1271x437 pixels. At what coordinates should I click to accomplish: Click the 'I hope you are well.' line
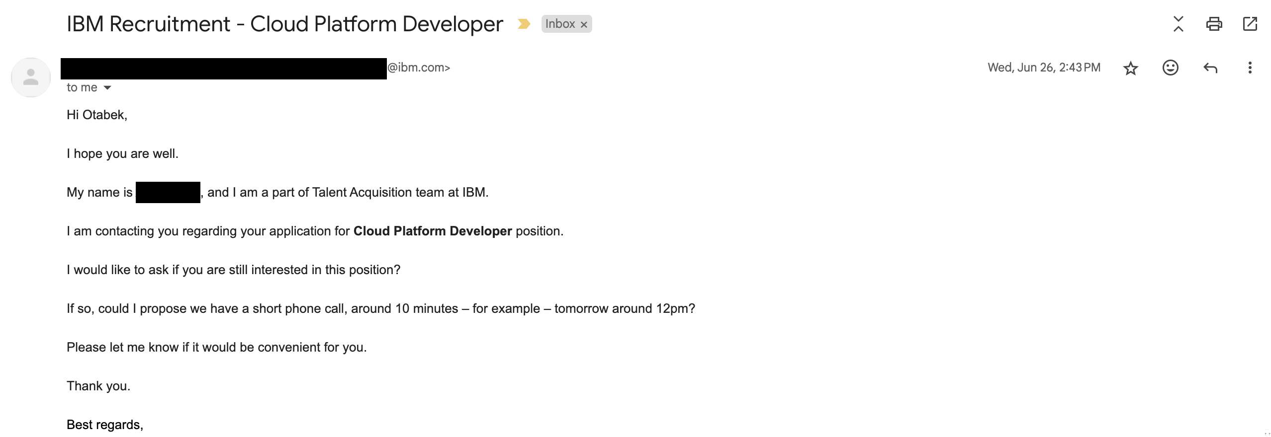122,154
